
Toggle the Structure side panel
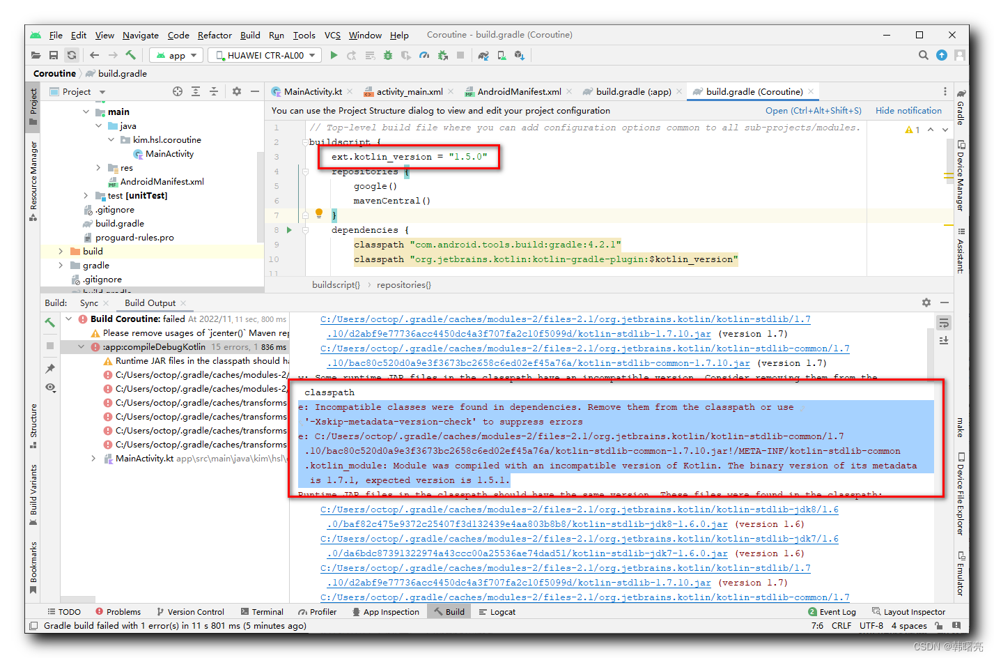point(33,427)
